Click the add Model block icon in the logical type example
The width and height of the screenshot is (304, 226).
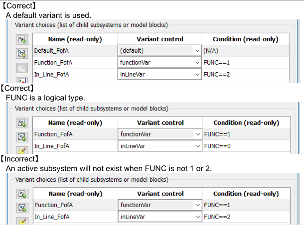point(23,136)
